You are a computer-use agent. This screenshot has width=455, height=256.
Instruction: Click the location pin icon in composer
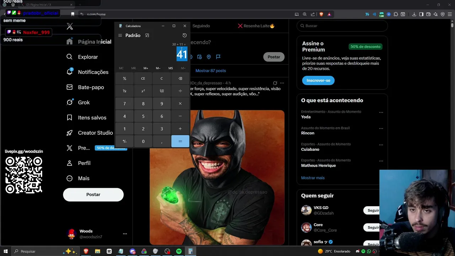[209, 57]
